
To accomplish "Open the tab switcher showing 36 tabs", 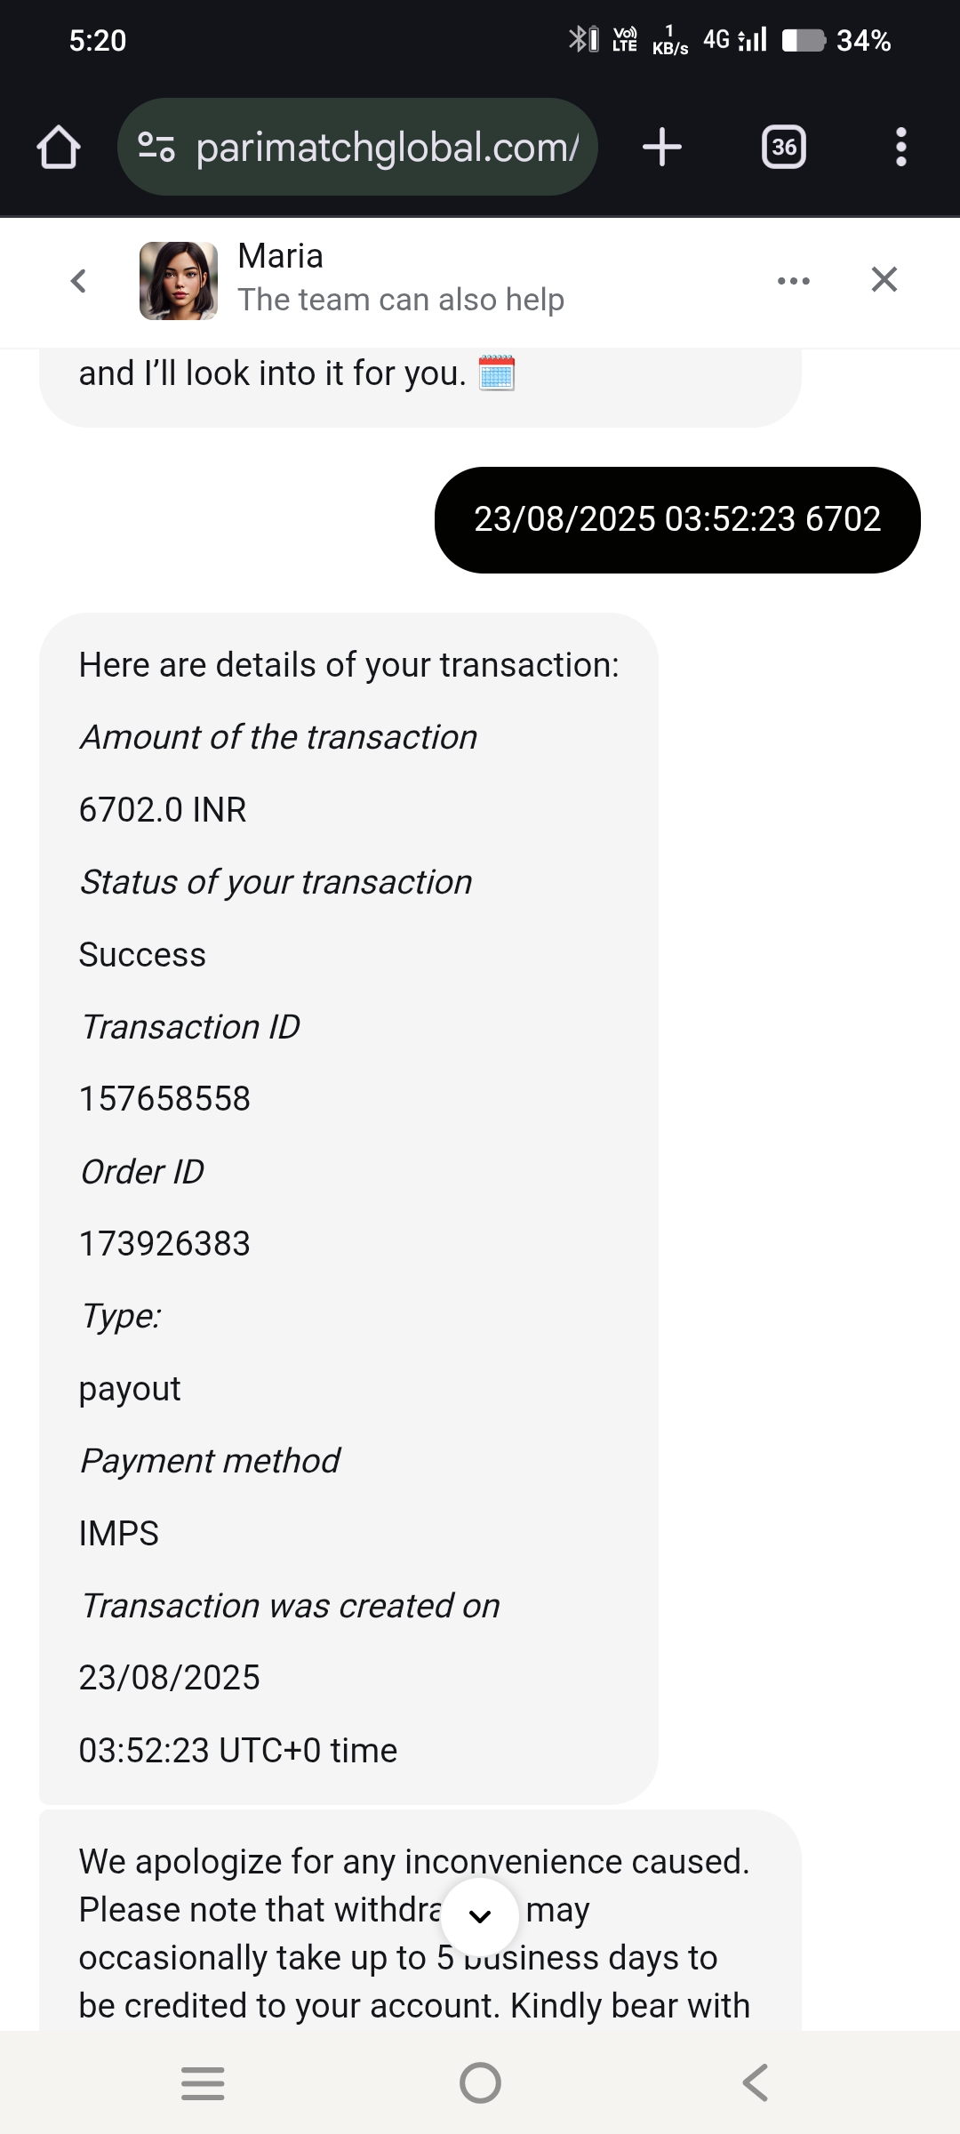I will coord(784,148).
